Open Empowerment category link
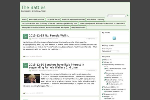Screen dimensions: 150x100 click(x=109, y=94)
